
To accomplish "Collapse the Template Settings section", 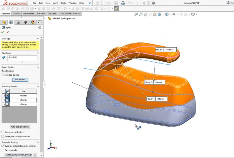I will pos(38,142).
